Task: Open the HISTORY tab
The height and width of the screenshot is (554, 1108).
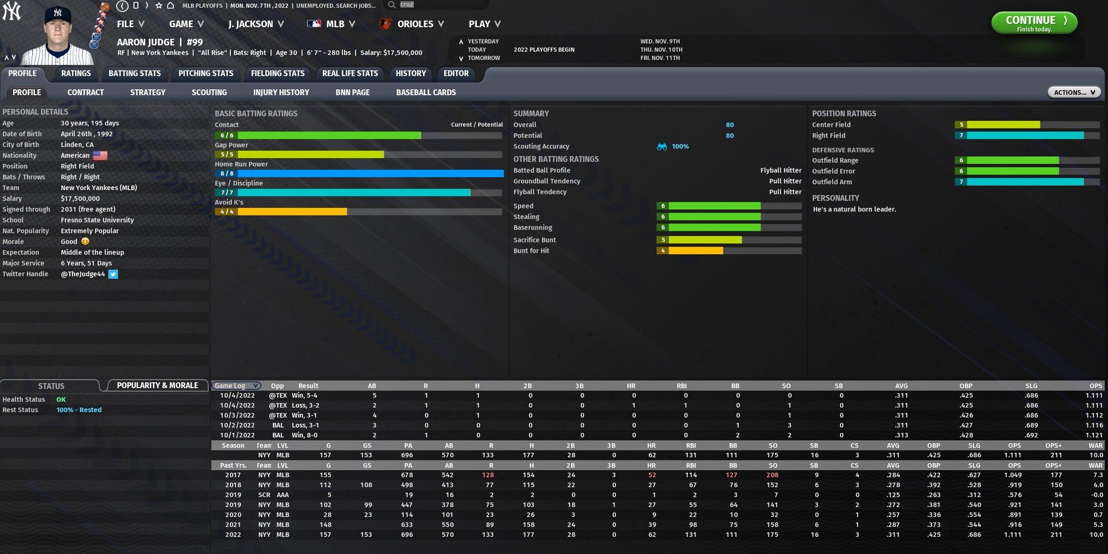Action: [411, 73]
